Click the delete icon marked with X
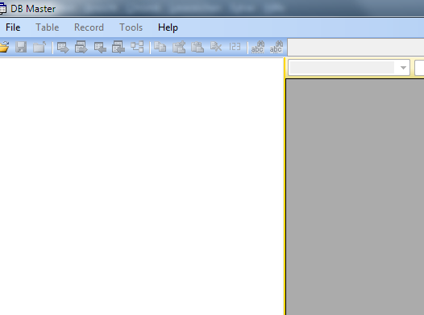Image resolution: width=424 pixels, height=315 pixels. 216,47
